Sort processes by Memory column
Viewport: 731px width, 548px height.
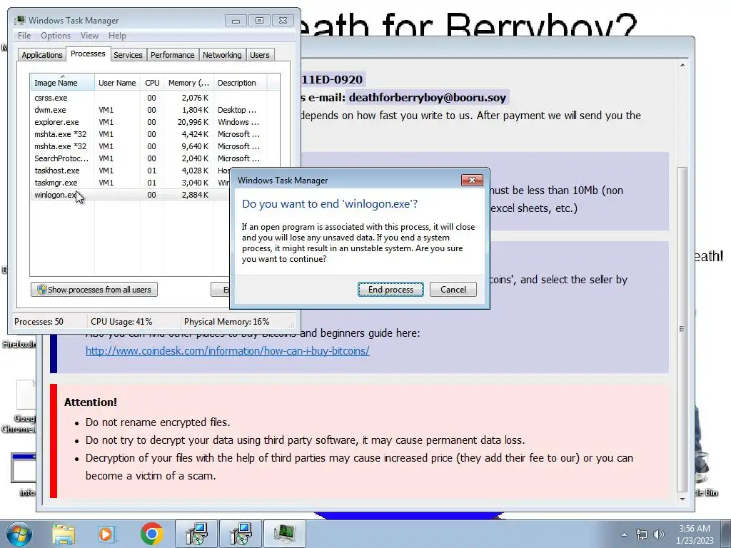point(188,83)
